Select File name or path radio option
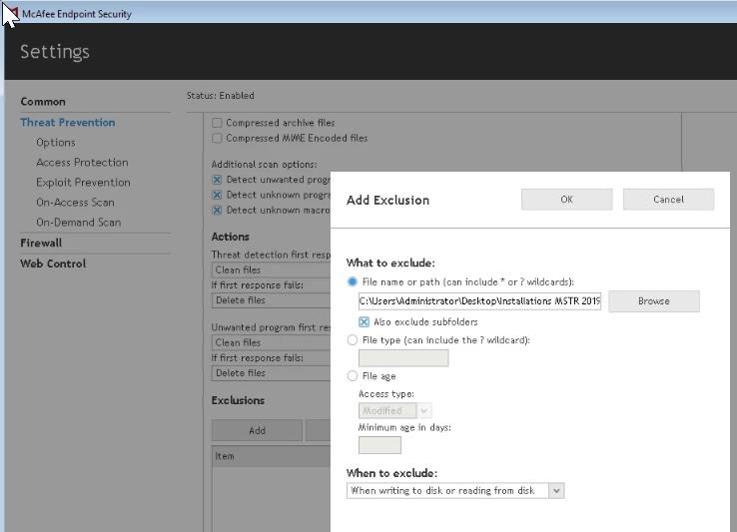This screenshot has width=737, height=532. pyautogui.click(x=353, y=282)
